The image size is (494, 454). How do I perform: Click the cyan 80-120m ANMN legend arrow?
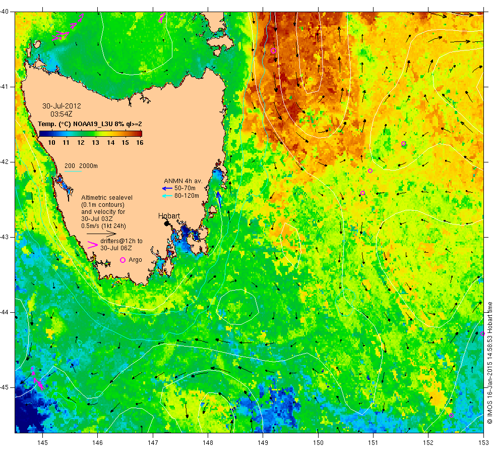tap(167, 196)
